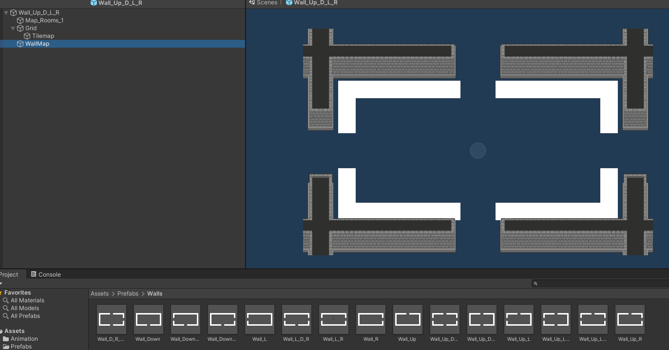Collapse the Grid hierarchy item
669x350 pixels.
coord(13,28)
